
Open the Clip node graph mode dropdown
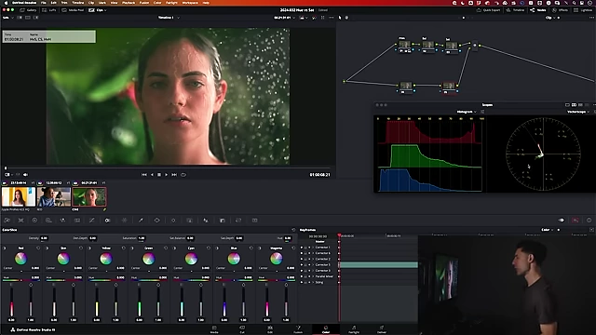pos(550,18)
